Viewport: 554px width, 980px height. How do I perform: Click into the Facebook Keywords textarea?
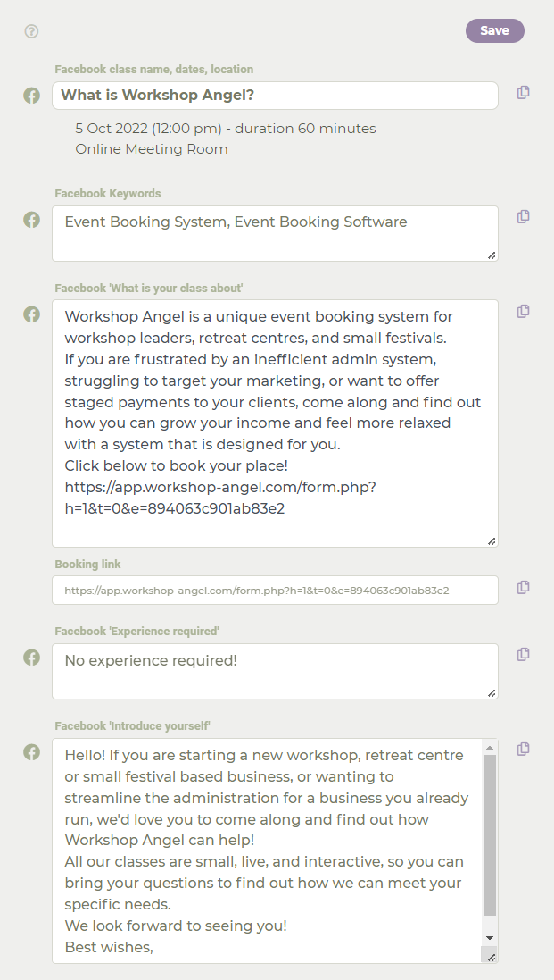275,234
